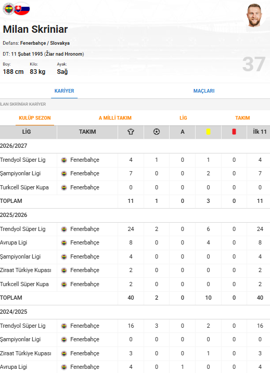
Task: Open Avrupa Ligi link for 2025/2026
Action: (14, 242)
